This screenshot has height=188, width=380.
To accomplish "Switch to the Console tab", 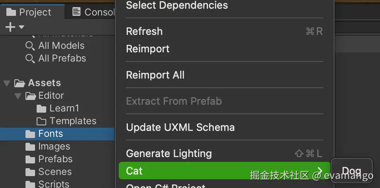I will point(93,12).
